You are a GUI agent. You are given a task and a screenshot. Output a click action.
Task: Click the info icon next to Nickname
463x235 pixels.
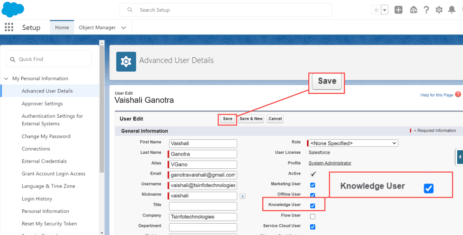[x=242, y=196]
